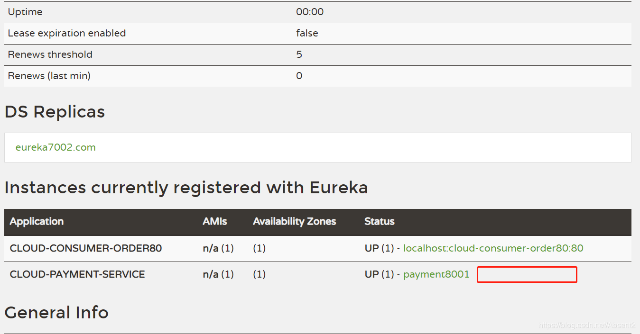Click the Status column header
The width and height of the screenshot is (640, 334).
coord(380,221)
